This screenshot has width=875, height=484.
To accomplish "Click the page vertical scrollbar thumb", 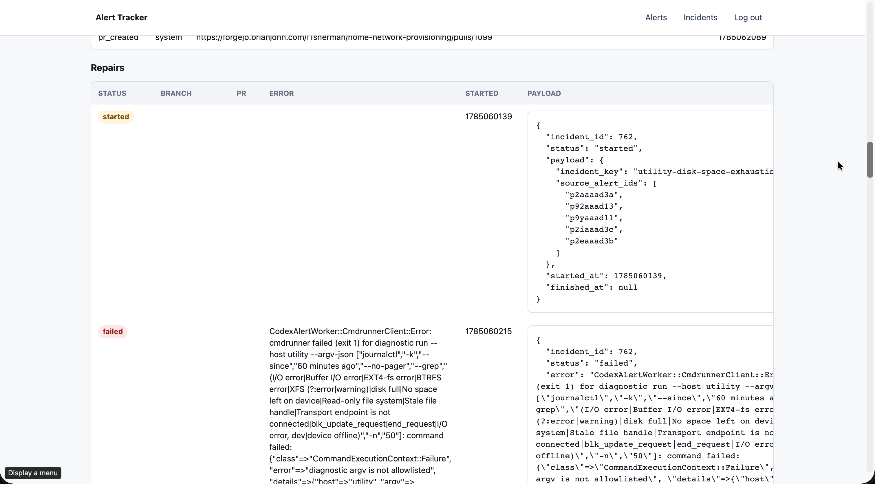I will (869, 159).
